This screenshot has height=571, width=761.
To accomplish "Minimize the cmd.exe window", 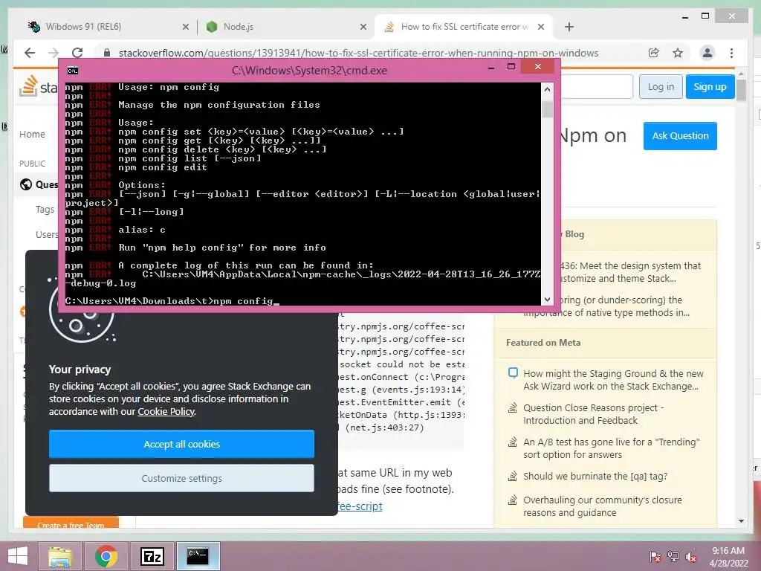I will [491, 67].
